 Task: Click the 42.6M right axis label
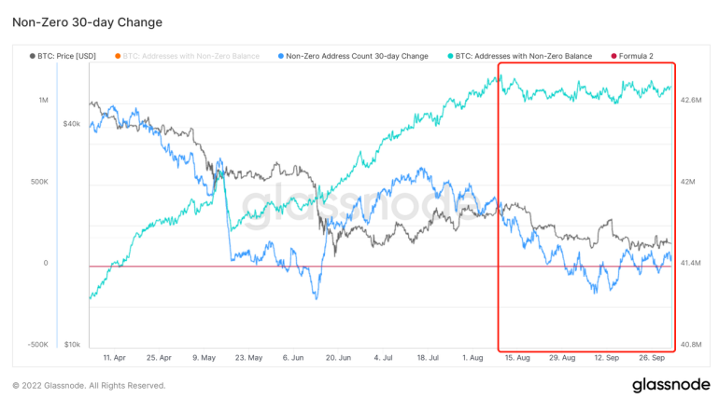click(x=691, y=100)
